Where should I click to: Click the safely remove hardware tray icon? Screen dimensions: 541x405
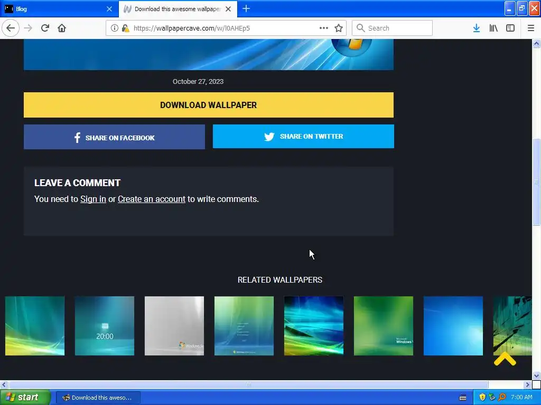[492, 397]
